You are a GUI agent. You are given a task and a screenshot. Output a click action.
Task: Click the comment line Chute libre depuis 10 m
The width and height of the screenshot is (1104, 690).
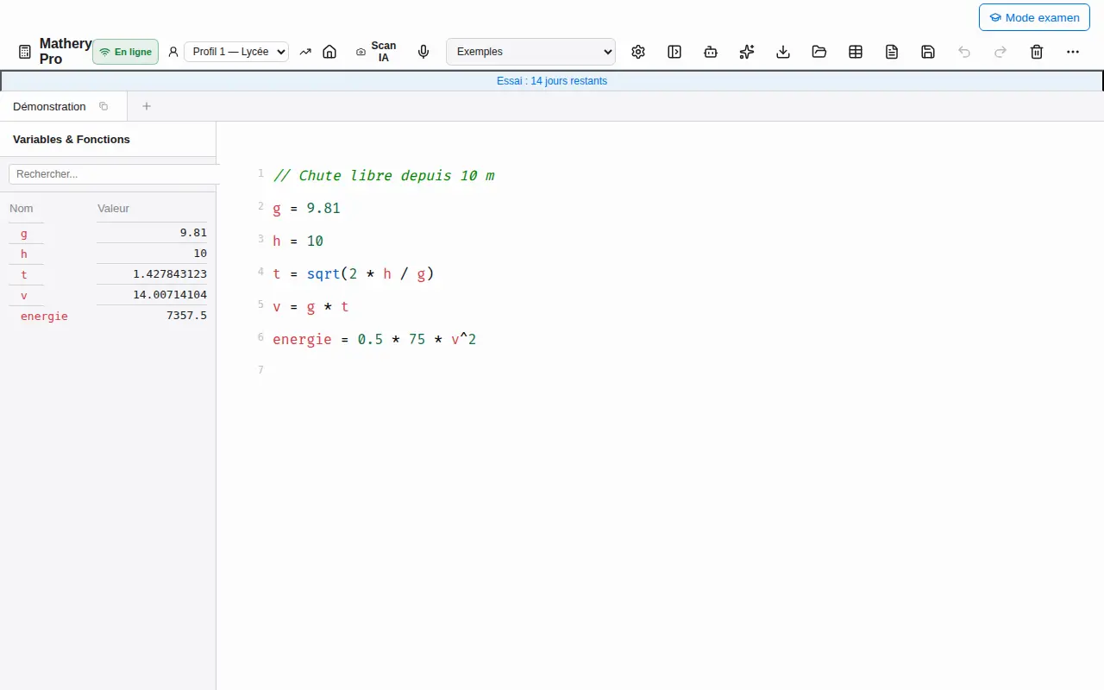pos(384,175)
